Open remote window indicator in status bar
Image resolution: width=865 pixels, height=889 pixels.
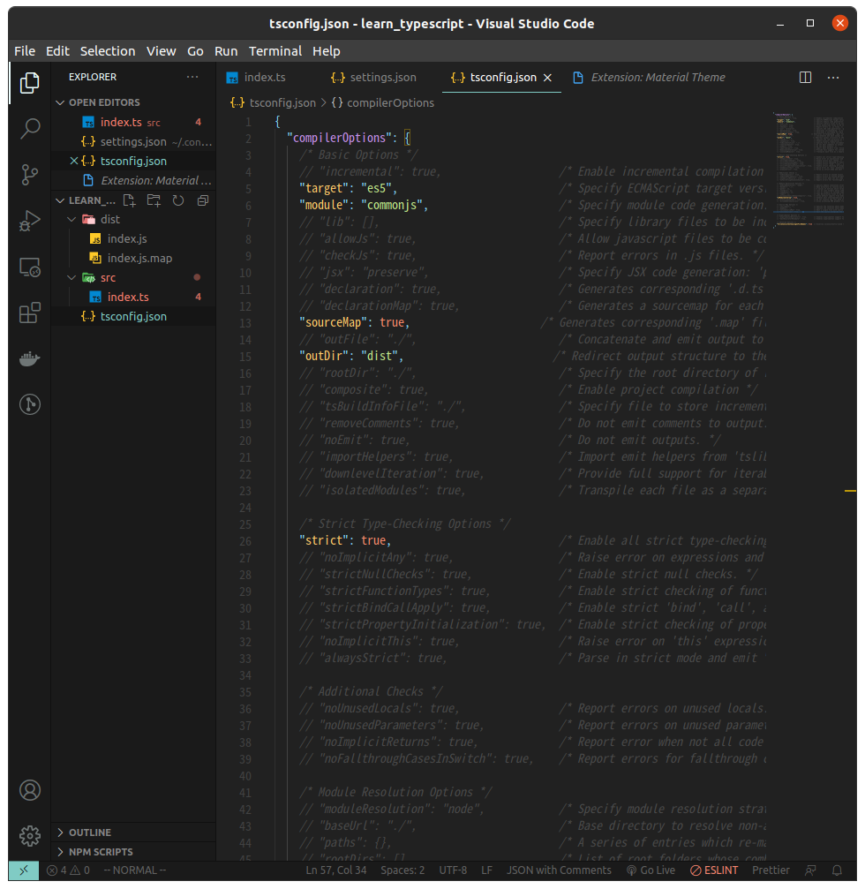pos(23,870)
